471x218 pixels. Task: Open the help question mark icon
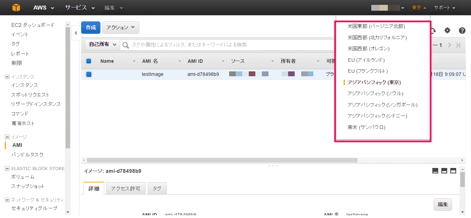pos(462,30)
